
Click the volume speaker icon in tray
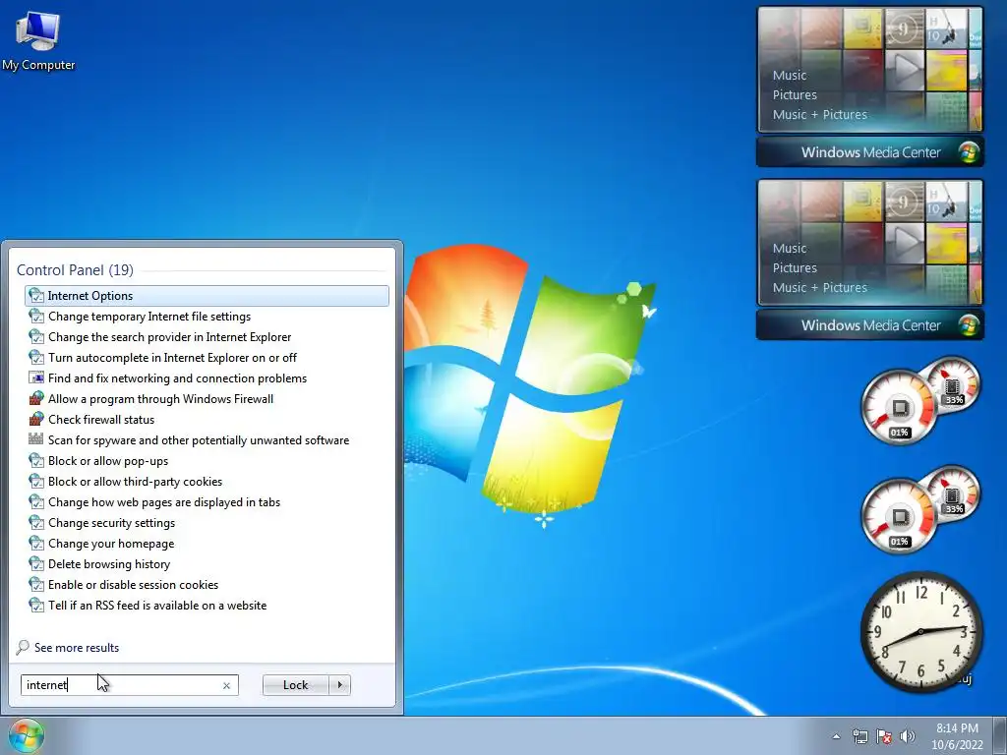907,736
